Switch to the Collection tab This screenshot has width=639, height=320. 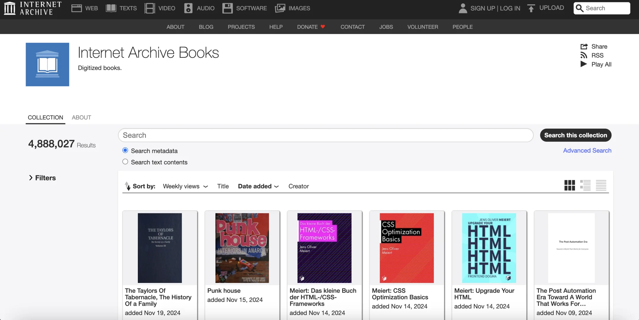pyautogui.click(x=45, y=117)
